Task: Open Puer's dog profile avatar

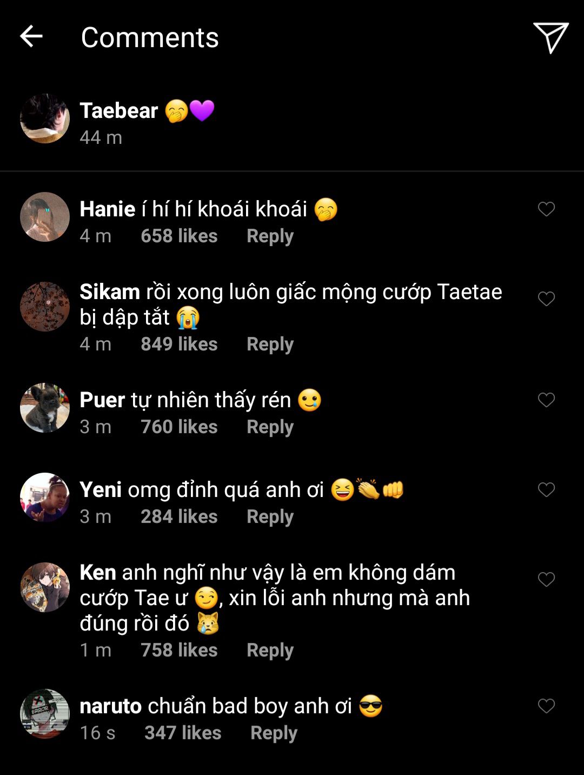Action: tap(45, 408)
